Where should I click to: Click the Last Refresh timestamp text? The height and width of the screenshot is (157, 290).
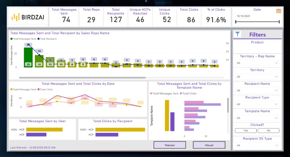tap(33, 148)
